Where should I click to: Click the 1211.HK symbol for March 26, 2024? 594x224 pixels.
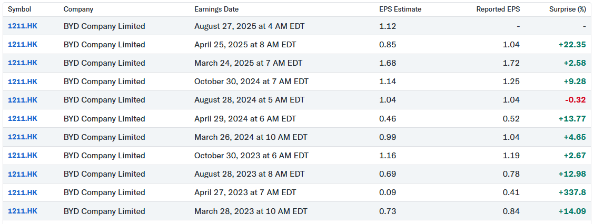pos(22,137)
